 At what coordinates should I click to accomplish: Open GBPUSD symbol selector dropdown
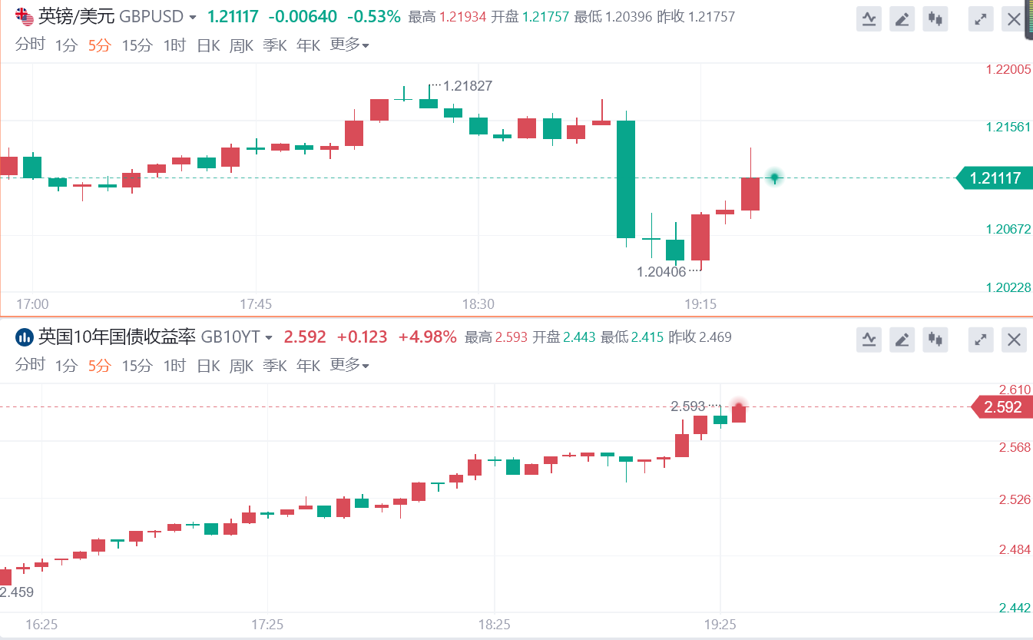click(192, 18)
